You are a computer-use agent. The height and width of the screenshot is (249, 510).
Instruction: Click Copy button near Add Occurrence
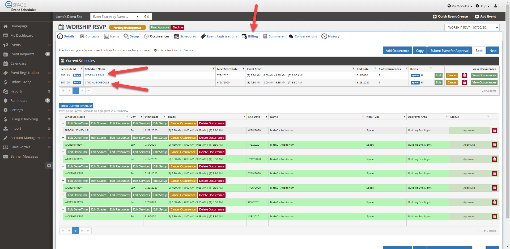coord(420,50)
